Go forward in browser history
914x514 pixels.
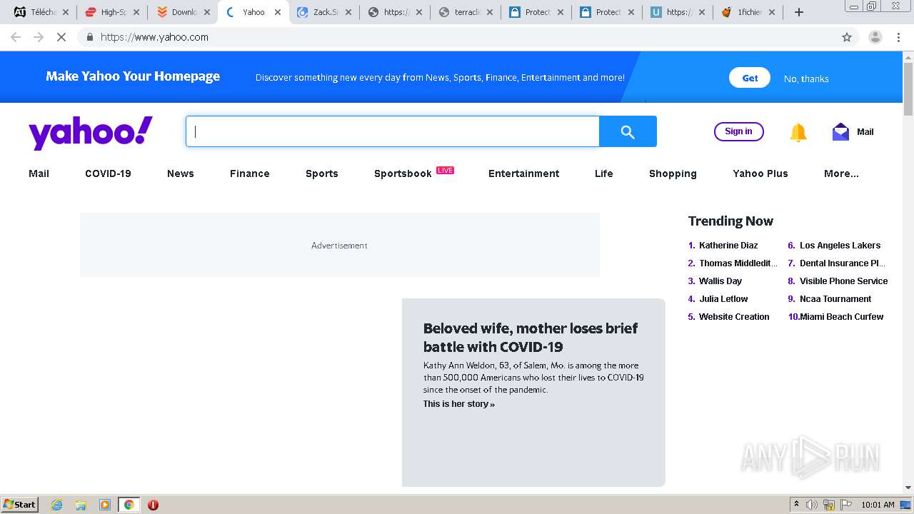coord(39,37)
